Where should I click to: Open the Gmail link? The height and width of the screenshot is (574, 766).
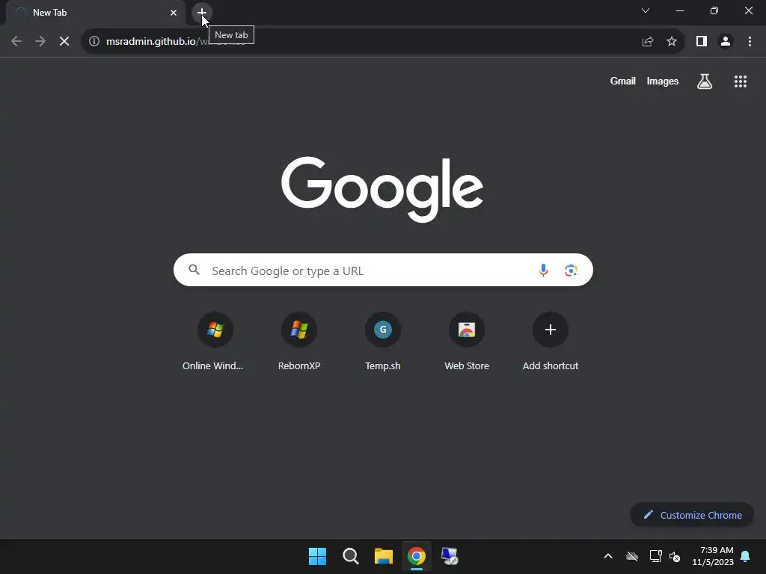tap(623, 81)
